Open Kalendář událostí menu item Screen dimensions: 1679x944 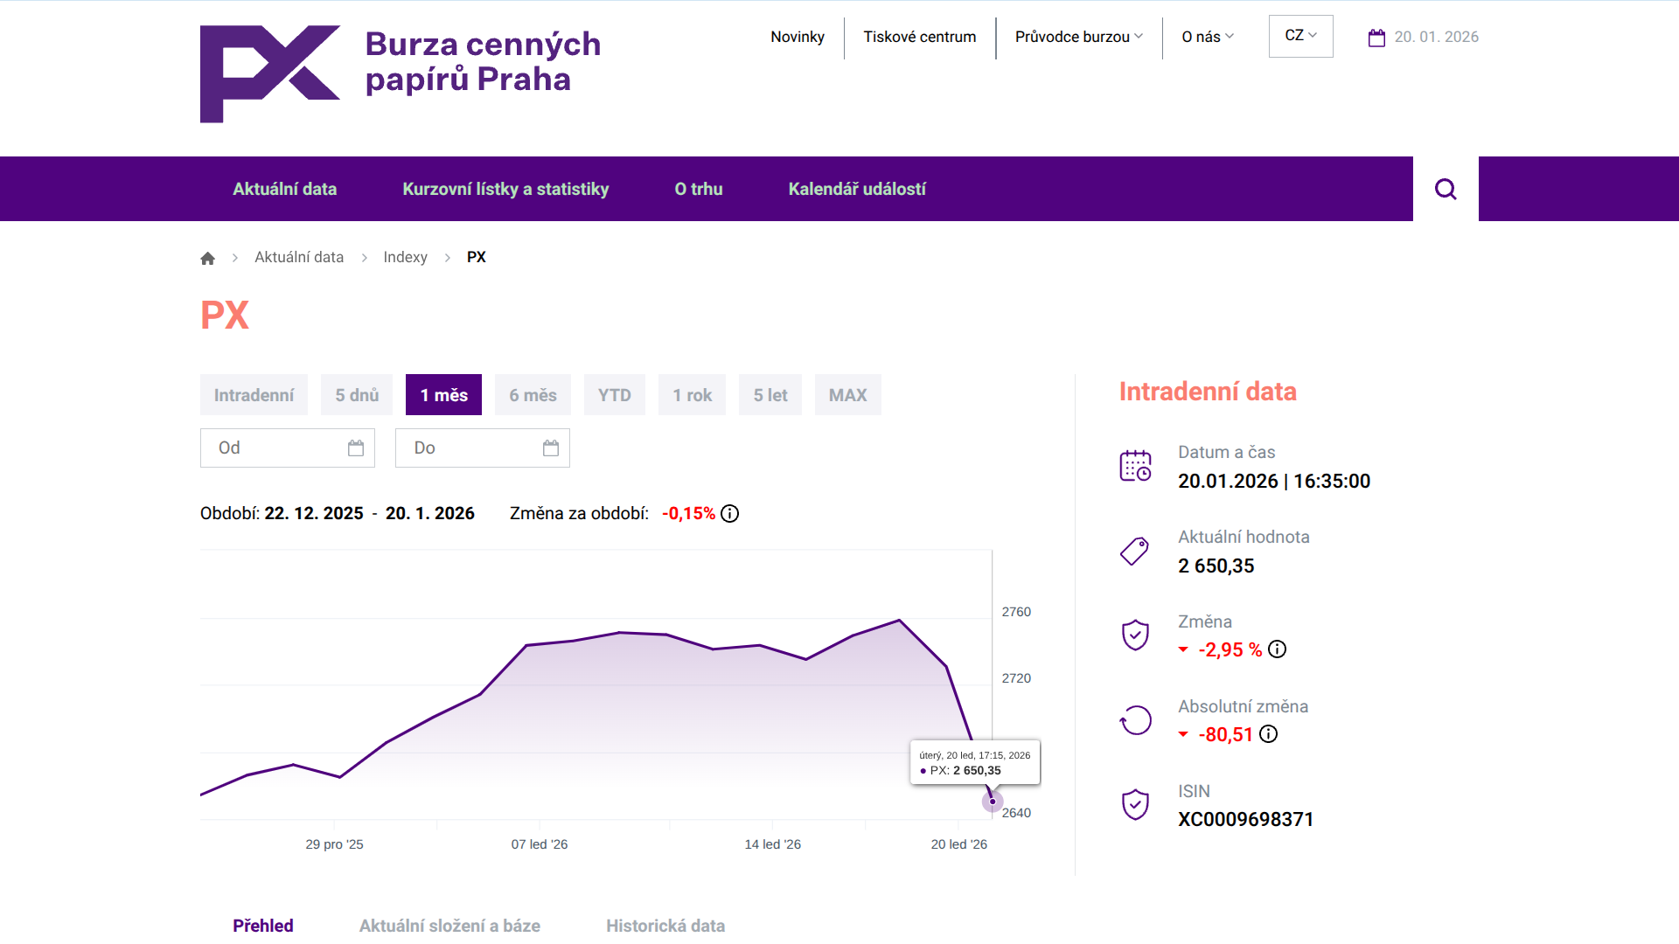click(857, 189)
